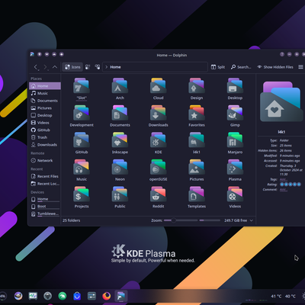Select the Inkscape folder icon

[x=120, y=140]
